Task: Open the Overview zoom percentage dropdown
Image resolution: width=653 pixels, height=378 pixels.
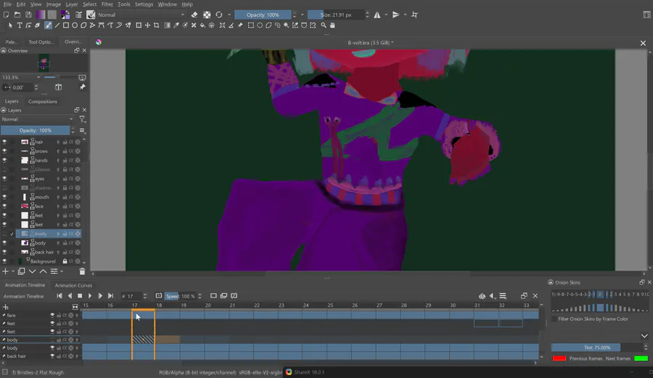Action: pos(38,78)
